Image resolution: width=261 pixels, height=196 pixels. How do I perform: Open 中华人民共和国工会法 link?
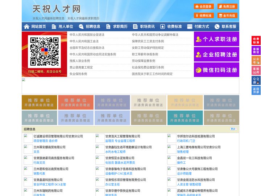(84, 41)
